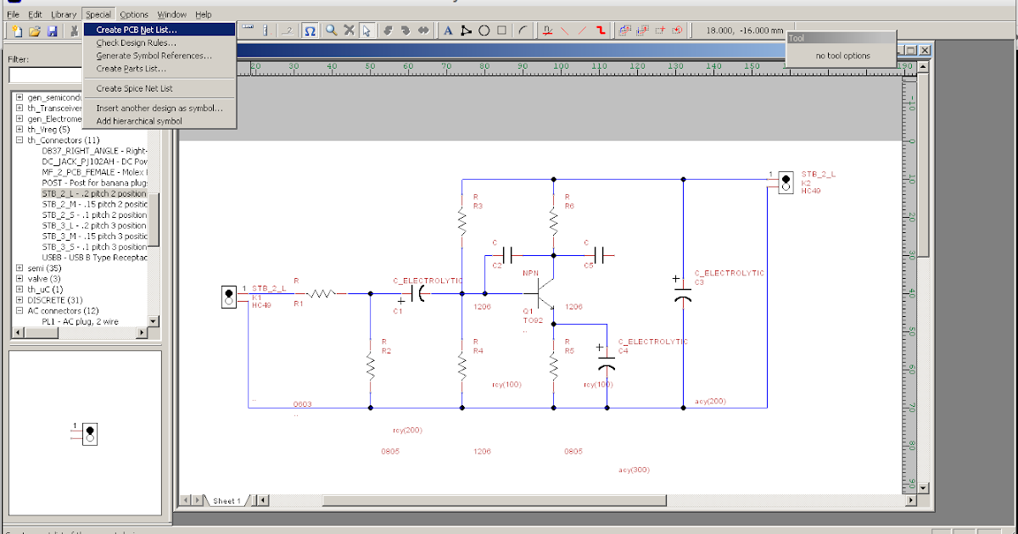Viewport: 1018px width, 534px height.
Task: Select the Rectangle drawing tool
Action: pos(501,31)
